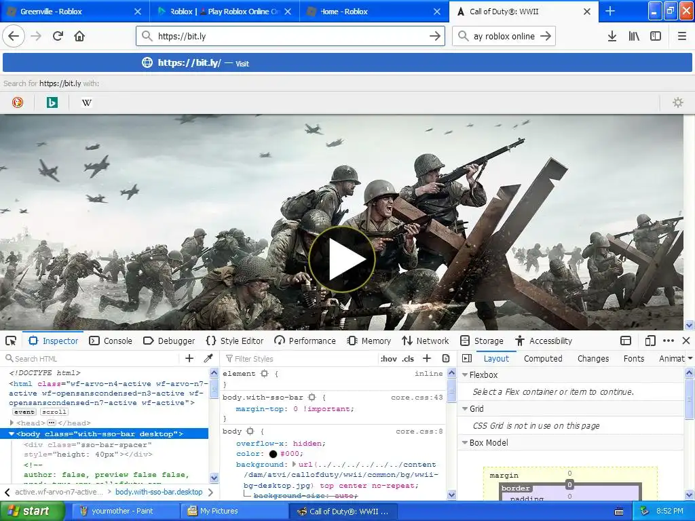Highlight elements matching body.with-sso-bar selector

coord(312,398)
